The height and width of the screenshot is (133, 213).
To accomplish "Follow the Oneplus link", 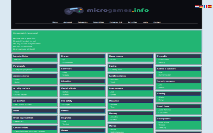I will point(162,125).
